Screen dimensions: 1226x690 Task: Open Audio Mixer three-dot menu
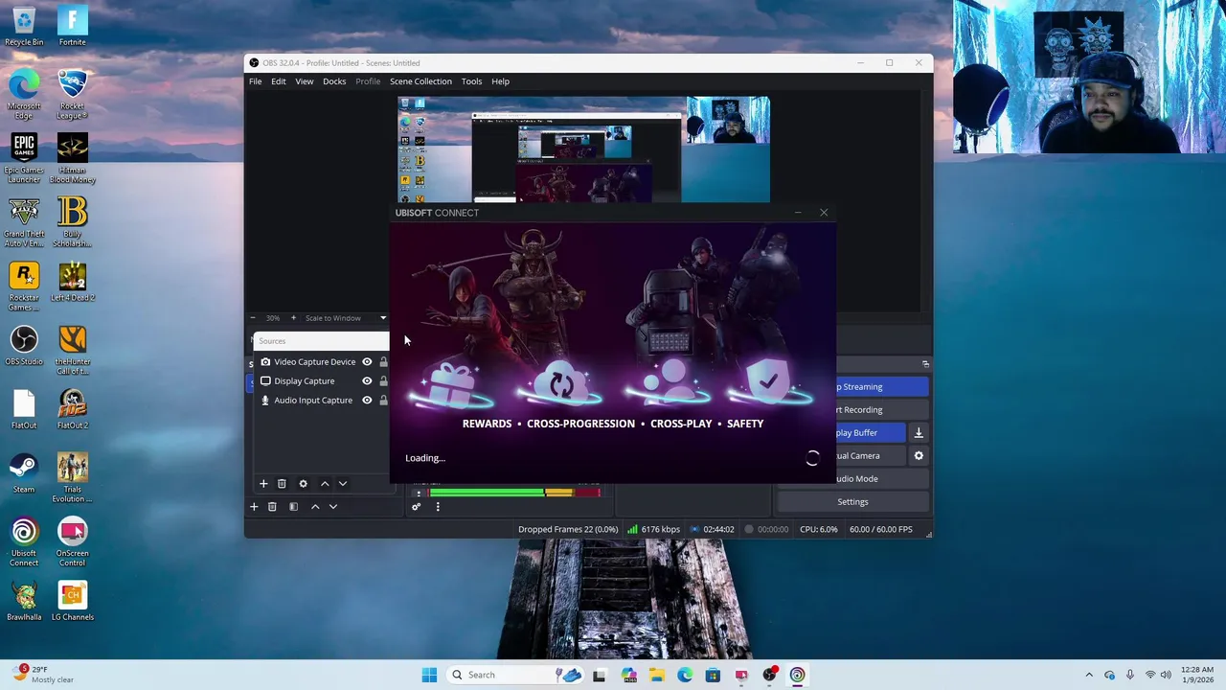coord(438,507)
